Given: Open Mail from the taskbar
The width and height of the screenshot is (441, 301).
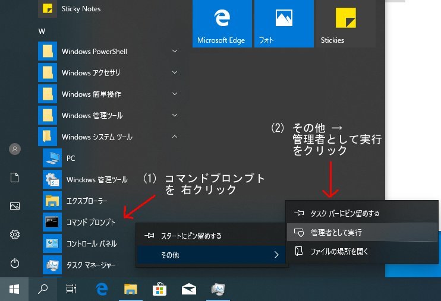Looking at the screenshot, I should coord(189,289).
